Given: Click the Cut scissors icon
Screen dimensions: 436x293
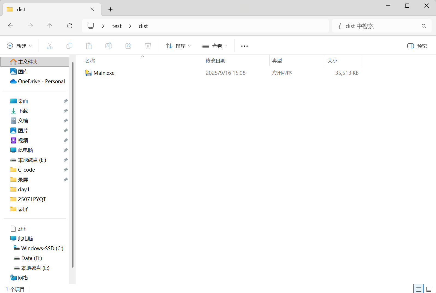Looking at the screenshot, I should point(50,46).
